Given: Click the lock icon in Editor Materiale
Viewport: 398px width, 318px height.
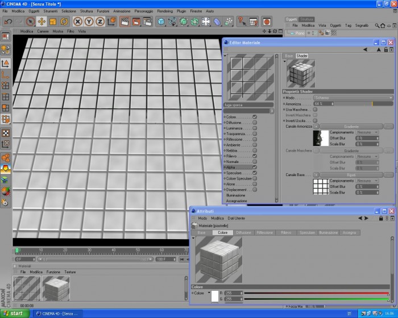Looking at the screenshot, I should [386, 49].
